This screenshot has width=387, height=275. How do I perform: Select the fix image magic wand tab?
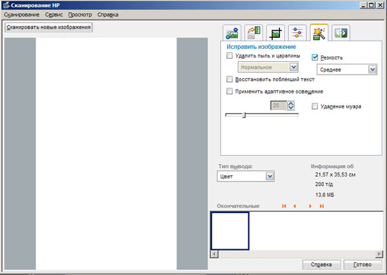(x=319, y=33)
